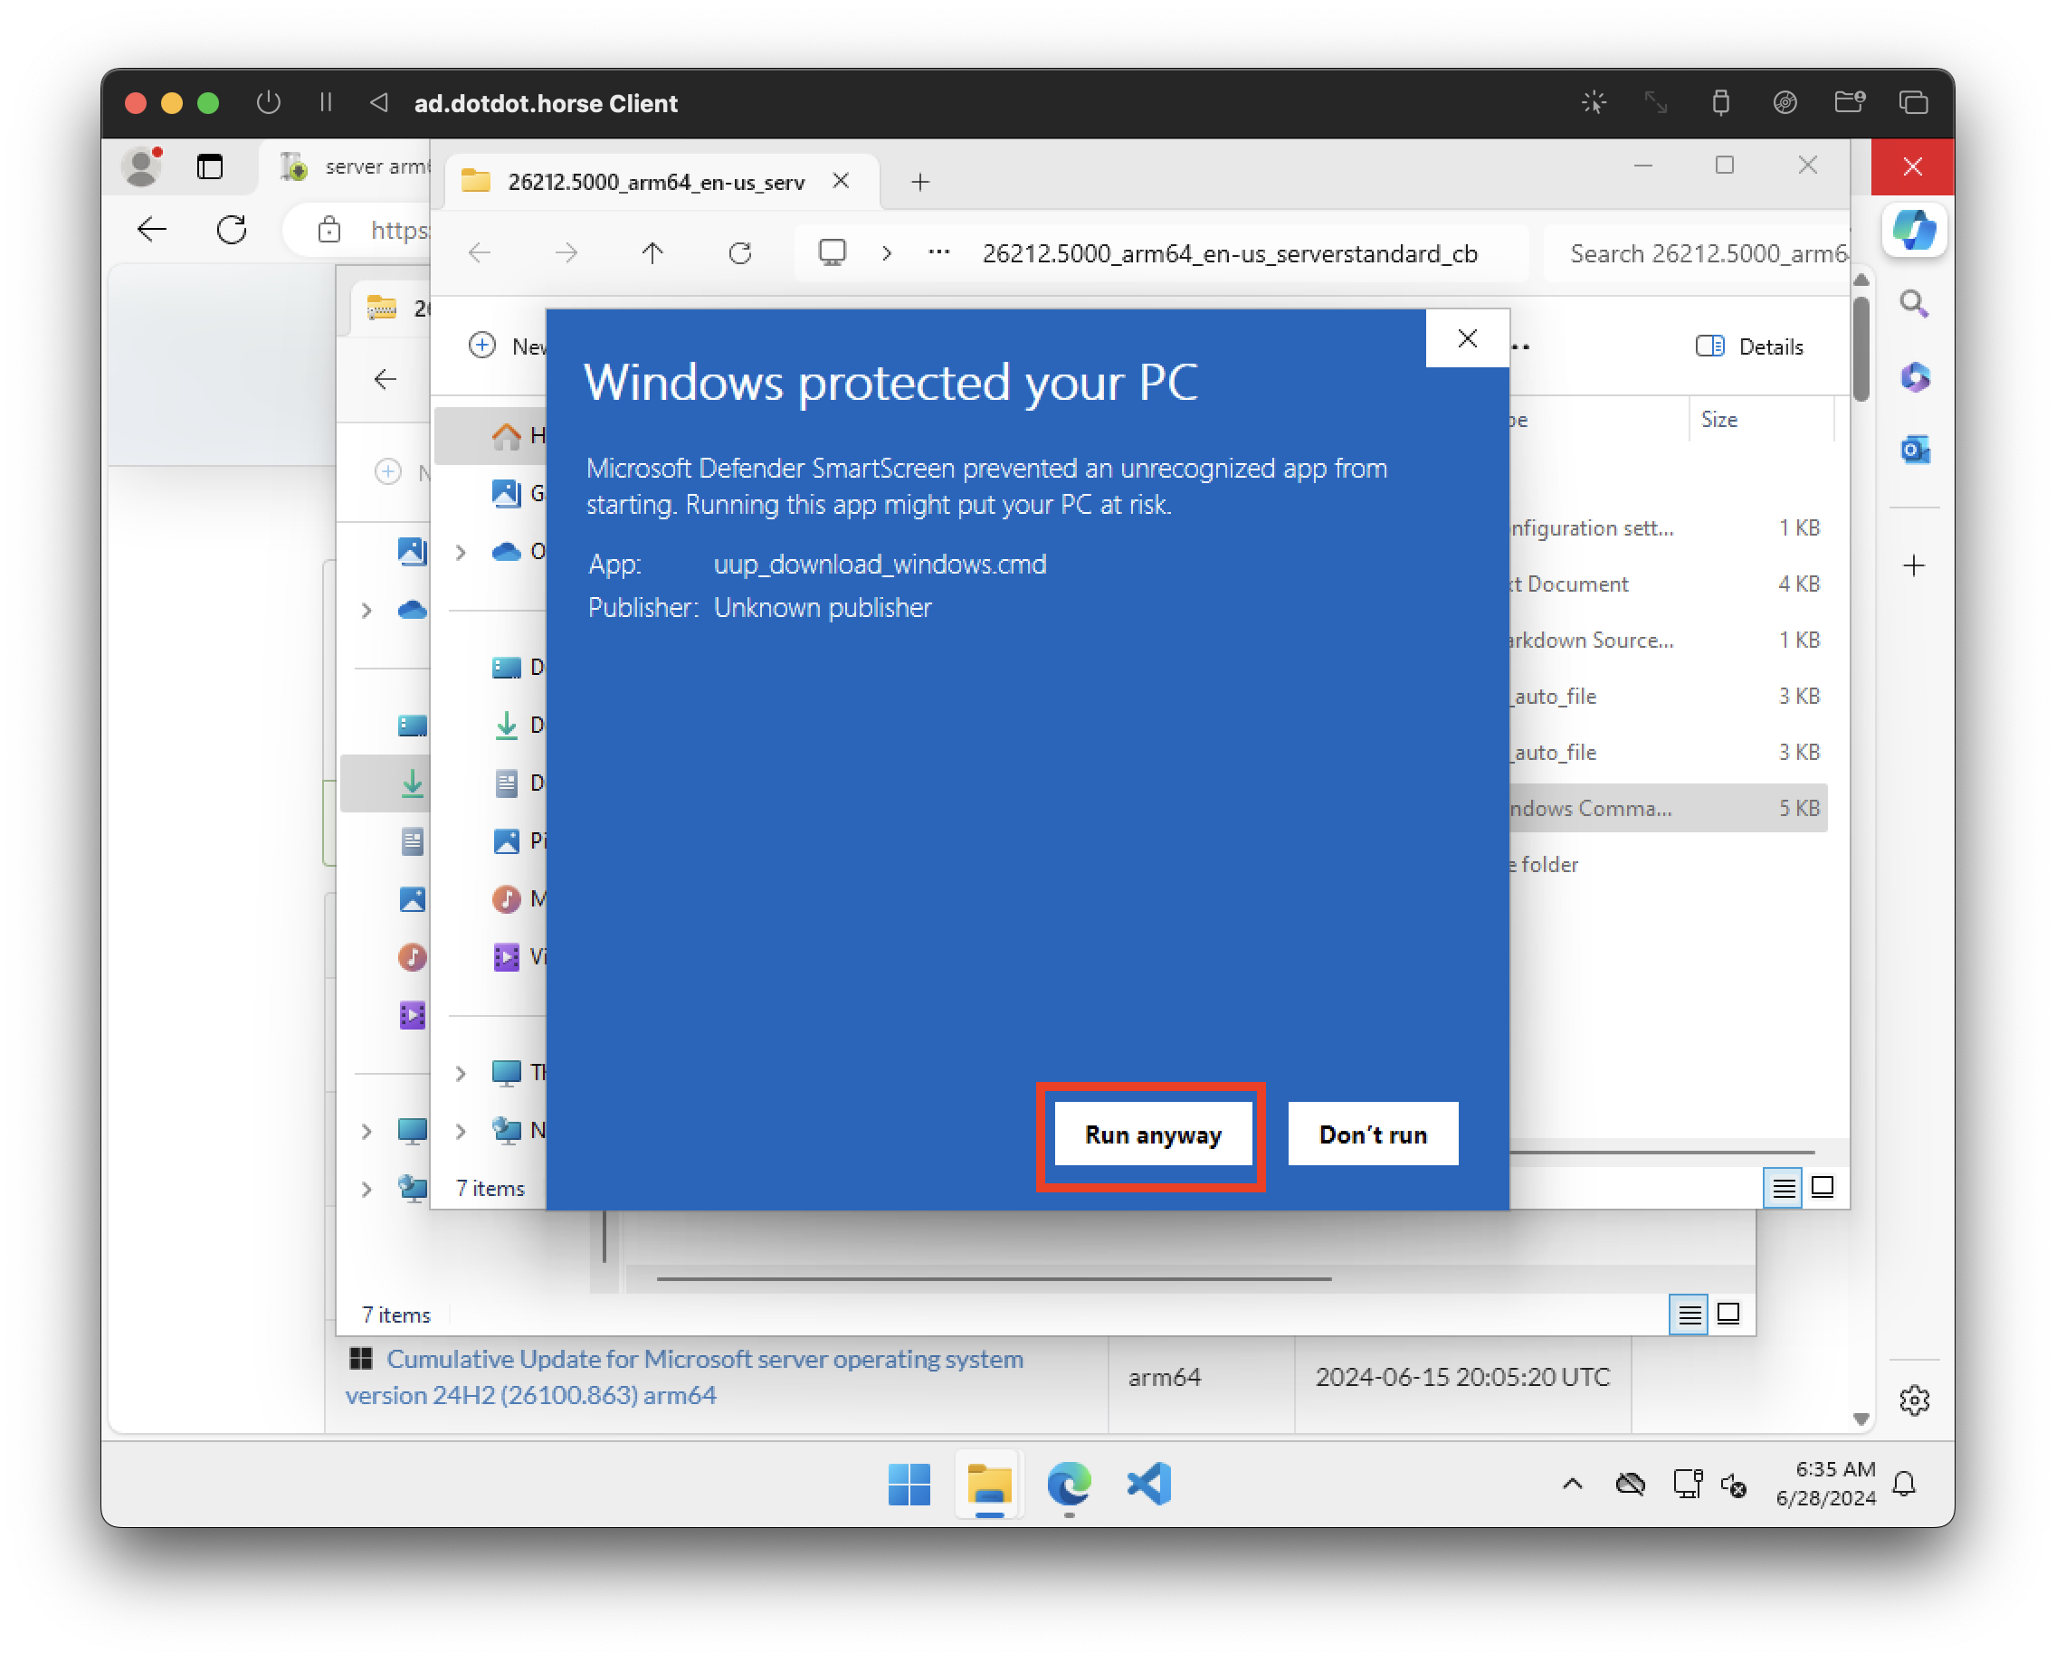Viewport: 2056px width, 1661px height.
Task: Open Documents in front navigation pane
Action: [x=517, y=783]
